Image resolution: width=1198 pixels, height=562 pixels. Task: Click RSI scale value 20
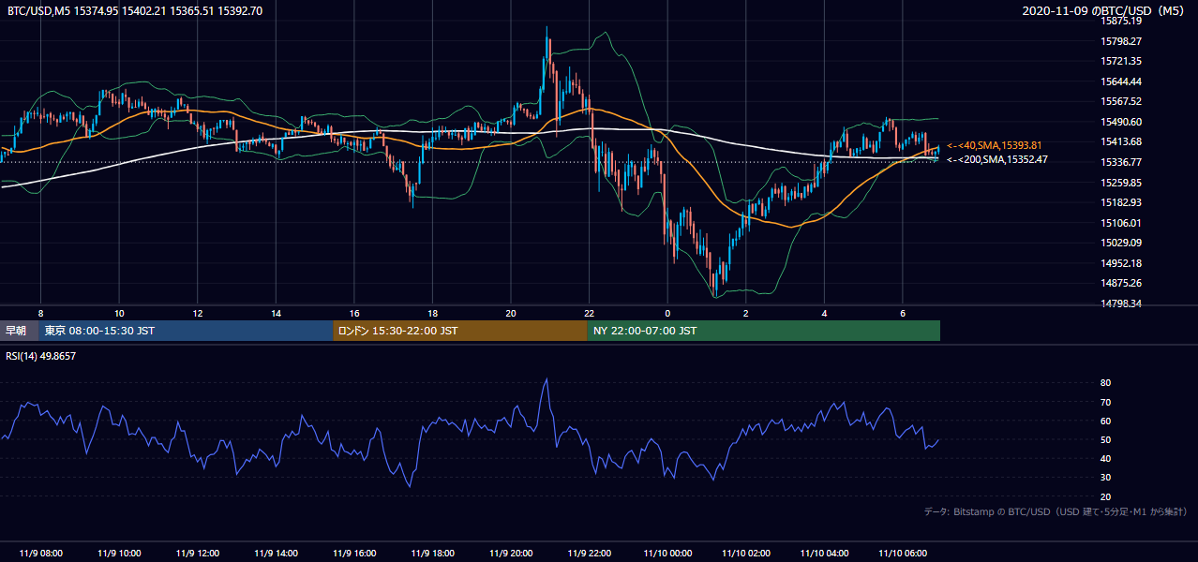[x=1105, y=497]
